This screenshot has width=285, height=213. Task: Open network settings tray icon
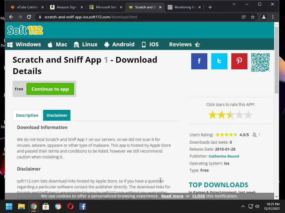click(x=251, y=206)
